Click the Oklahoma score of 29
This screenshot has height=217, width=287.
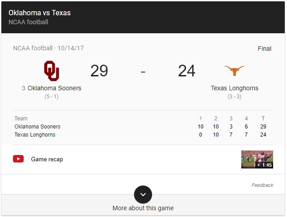pyautogui.click(x=99, y=71)
